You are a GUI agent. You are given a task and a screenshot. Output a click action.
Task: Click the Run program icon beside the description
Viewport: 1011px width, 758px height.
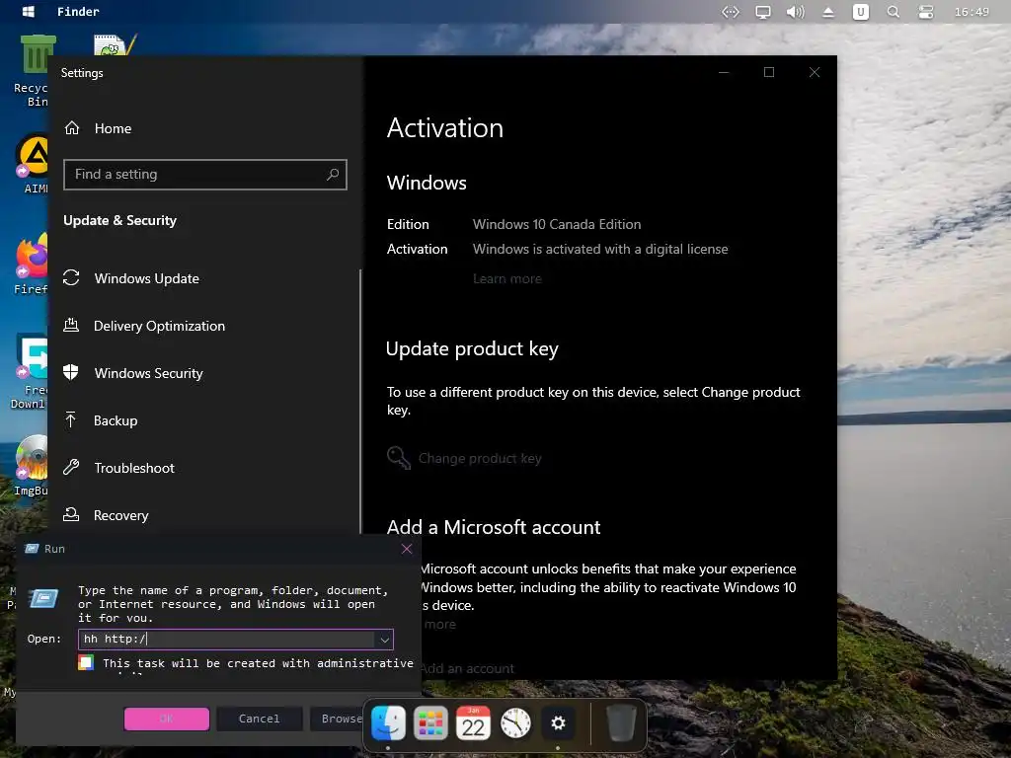[43, 599]
